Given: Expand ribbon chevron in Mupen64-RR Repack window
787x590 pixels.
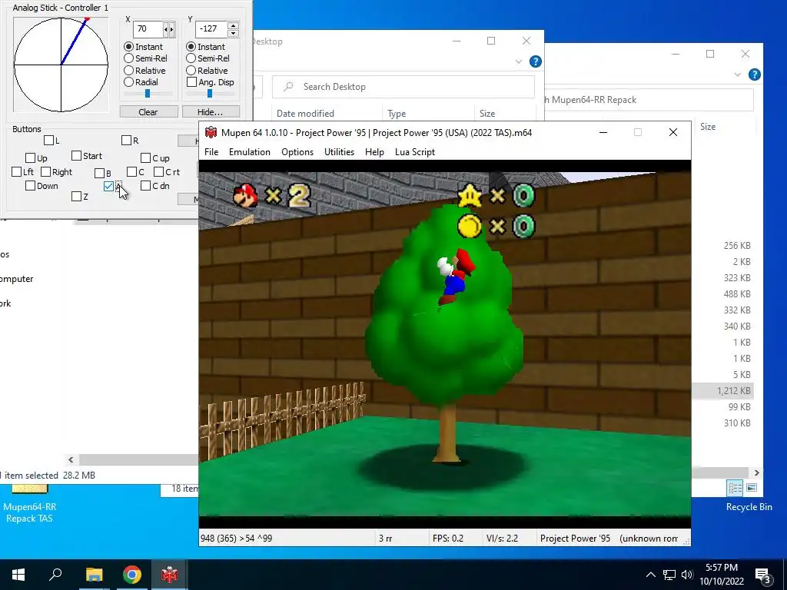Looking at the screenshot, I should pos(737,75).
